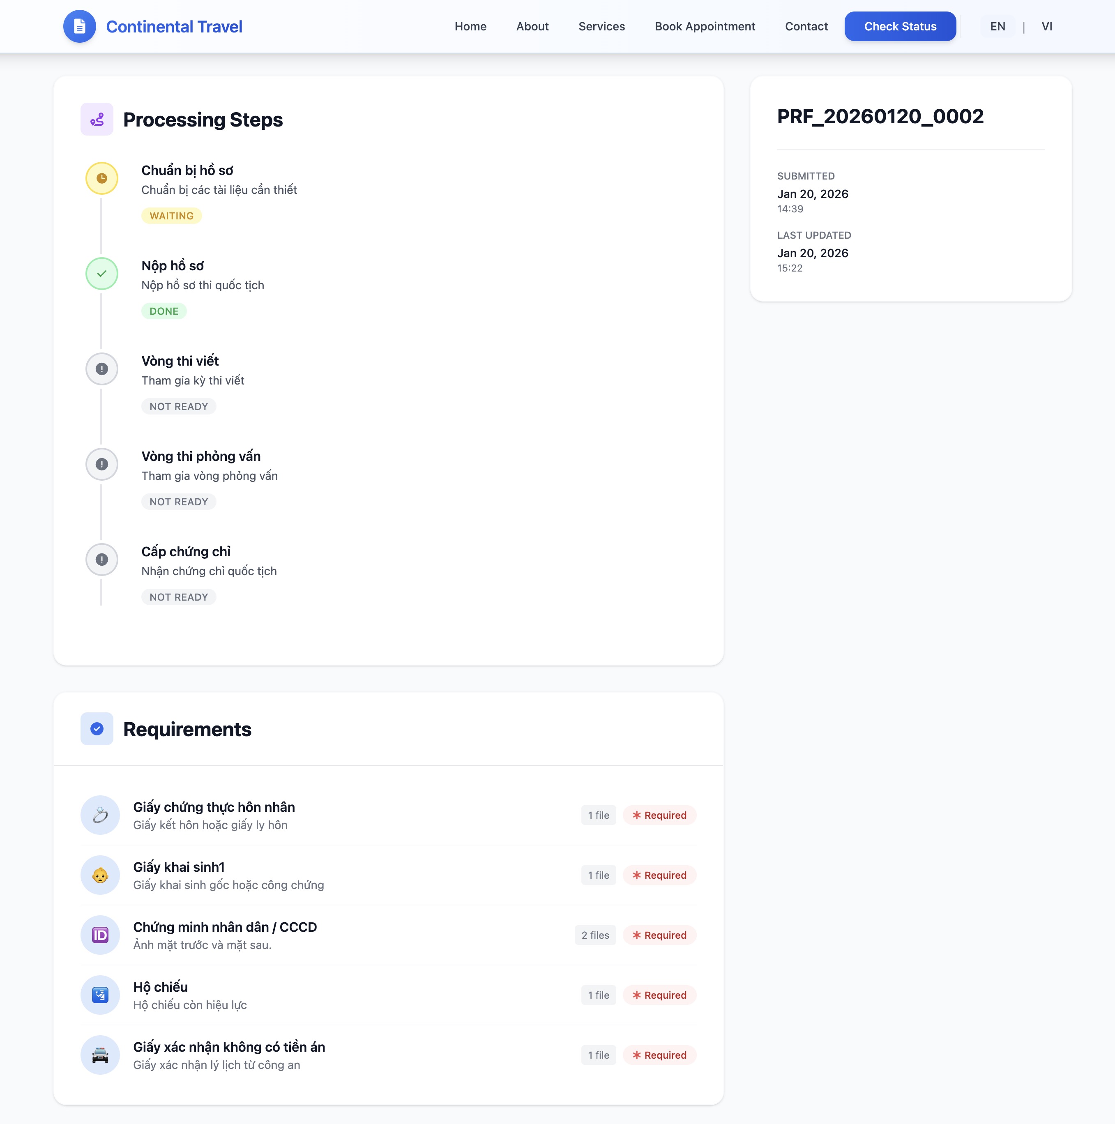Click the police car icon for criminal record

(x=100, y=1055)
